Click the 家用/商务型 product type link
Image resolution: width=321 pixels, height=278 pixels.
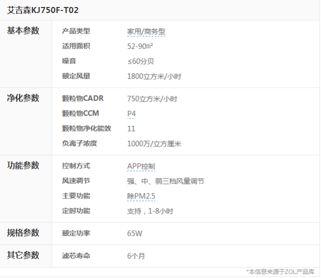(x=146, y=31)
